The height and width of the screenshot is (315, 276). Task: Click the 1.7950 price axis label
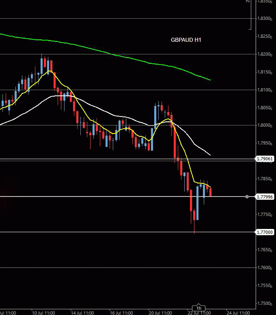tap(265, 143)
